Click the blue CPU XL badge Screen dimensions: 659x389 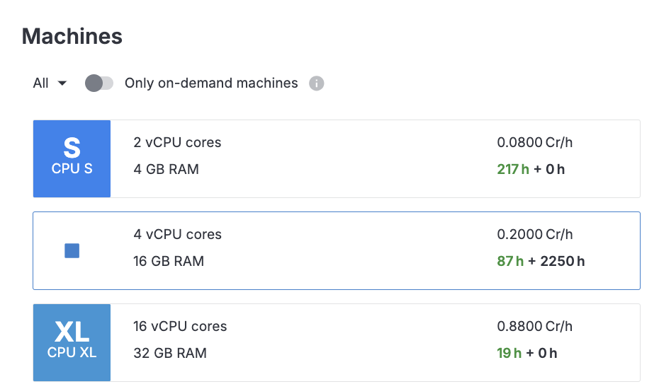pos(72,342)
